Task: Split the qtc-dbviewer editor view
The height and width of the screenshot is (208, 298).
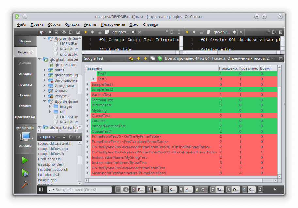Action: [274, 32]
